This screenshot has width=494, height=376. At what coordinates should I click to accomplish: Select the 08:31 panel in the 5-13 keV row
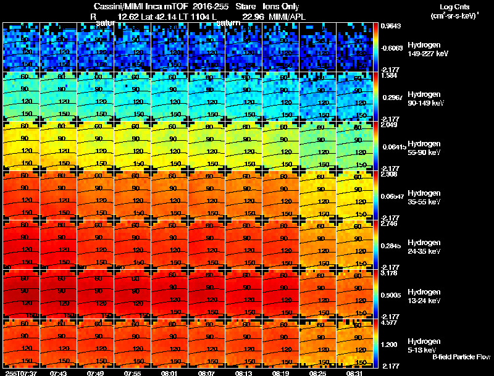[x=354, y=343]
